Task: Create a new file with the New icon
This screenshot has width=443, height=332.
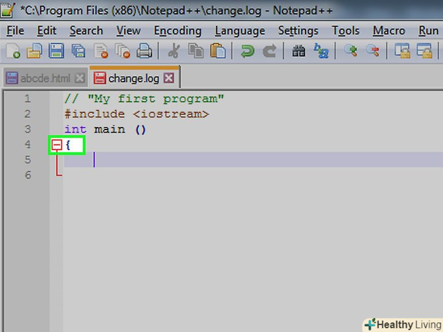Action: tap(13, 51)
